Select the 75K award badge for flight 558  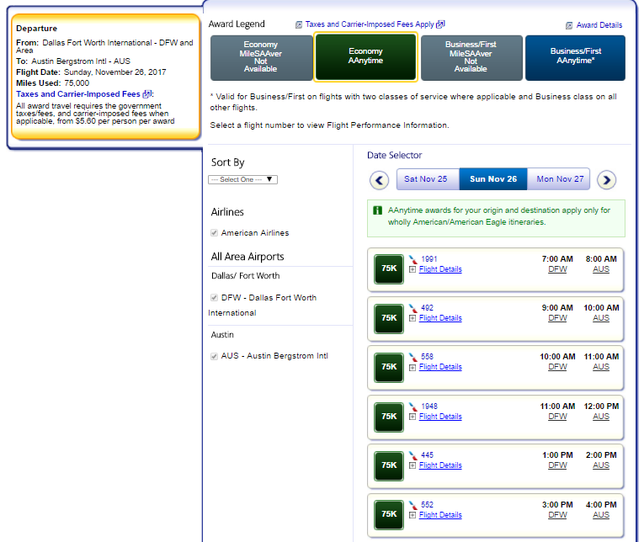389,367
